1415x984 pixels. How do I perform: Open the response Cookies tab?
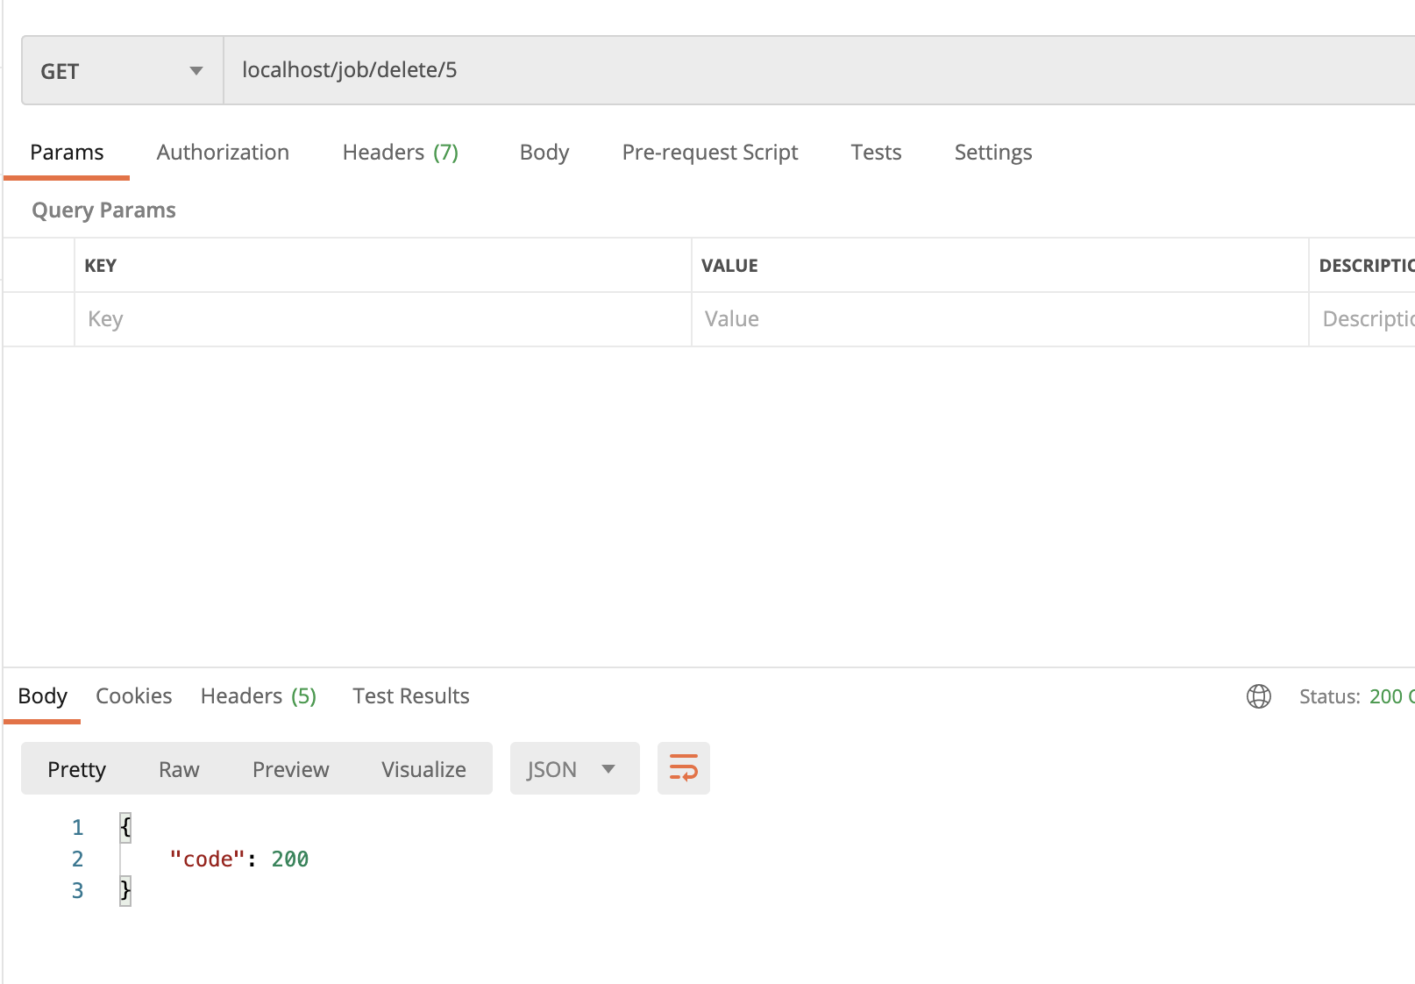point(134,696)
